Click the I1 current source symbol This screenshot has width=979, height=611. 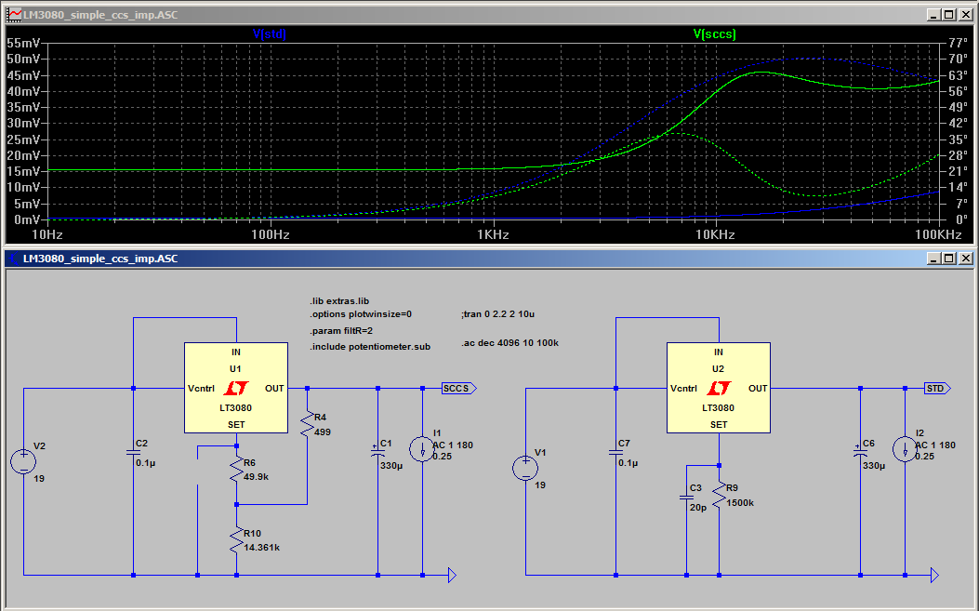point(422,449)
